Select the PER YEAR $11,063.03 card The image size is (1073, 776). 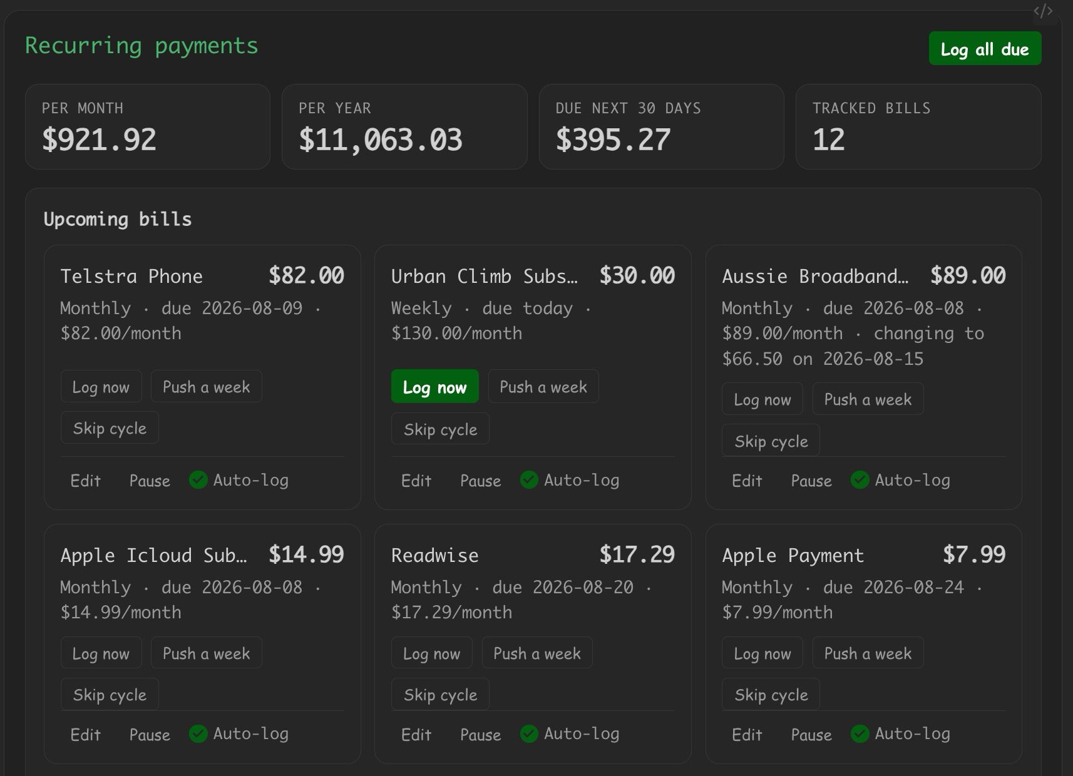tap(404, 126)
